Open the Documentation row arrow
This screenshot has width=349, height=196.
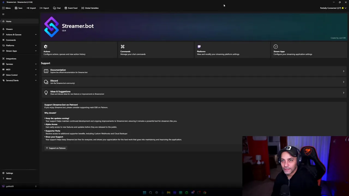pos(344,71)
